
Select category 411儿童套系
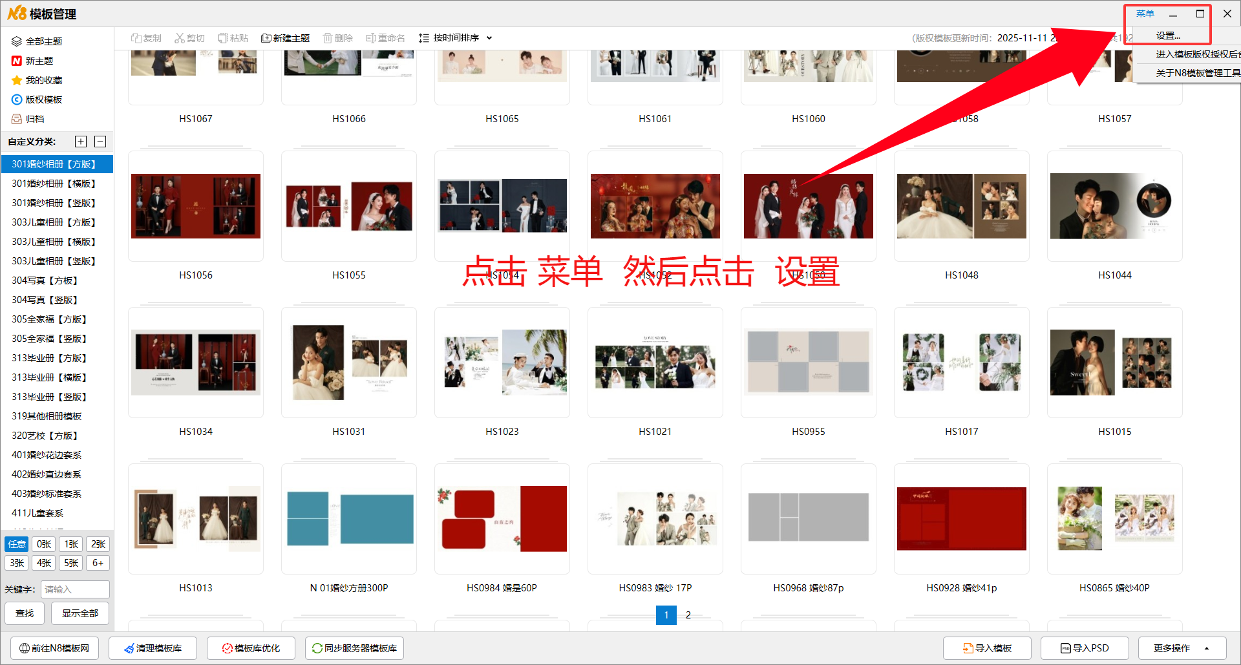57,513
